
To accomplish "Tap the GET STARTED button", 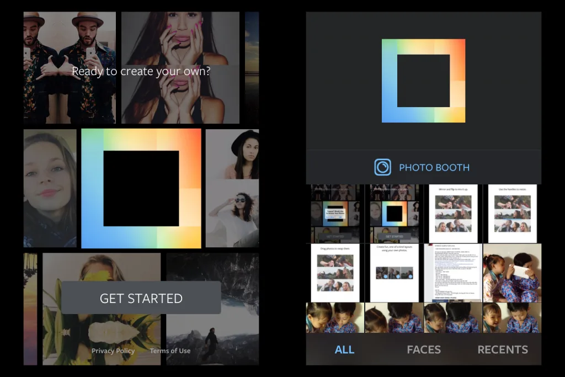I will click(x=141, y=298).
